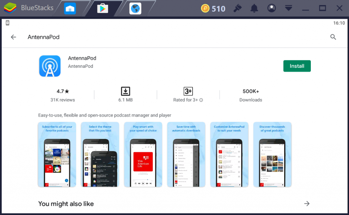349x215 pixels.
Task: View the 'Discover thousands of great podcasts' screenshot
Action: pos(272,154)
